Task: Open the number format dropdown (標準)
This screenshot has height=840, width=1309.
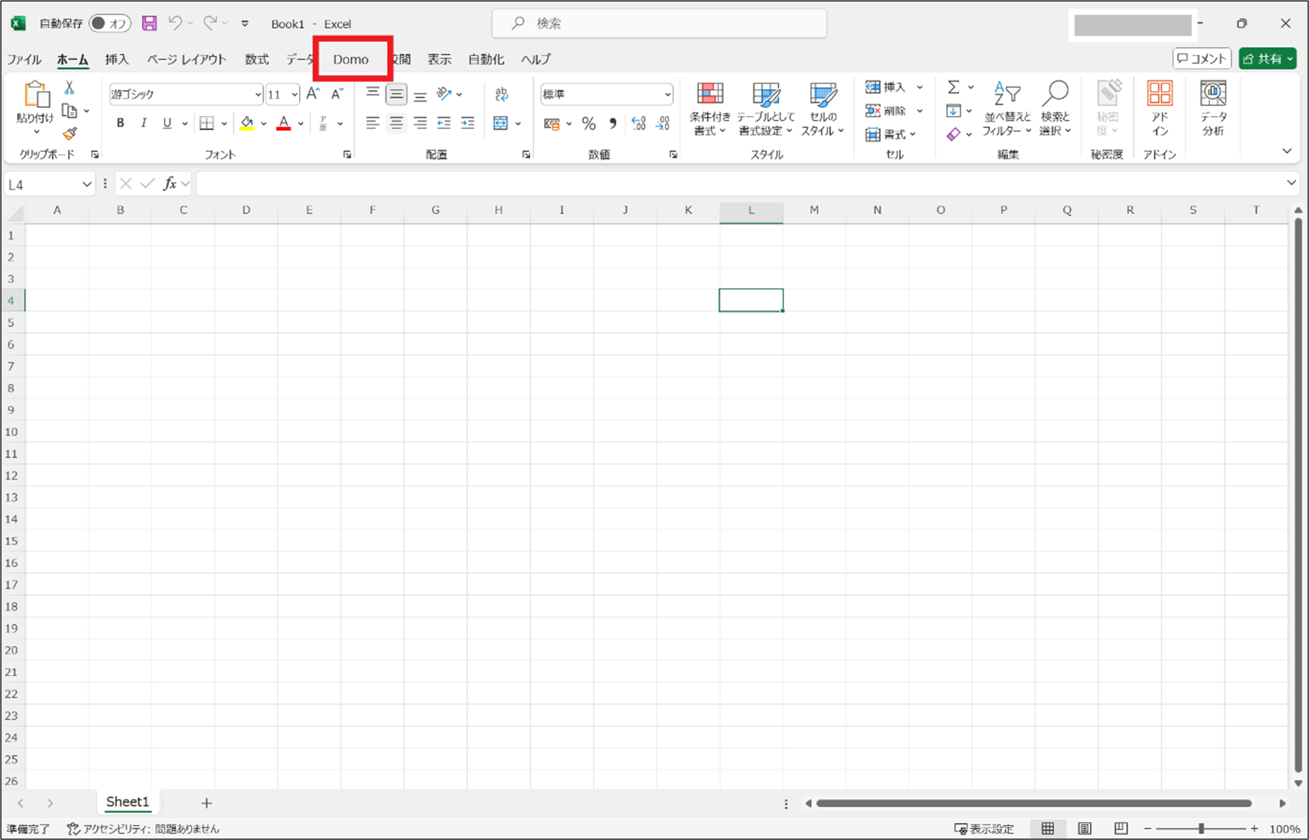Action: tap(667, 94)
